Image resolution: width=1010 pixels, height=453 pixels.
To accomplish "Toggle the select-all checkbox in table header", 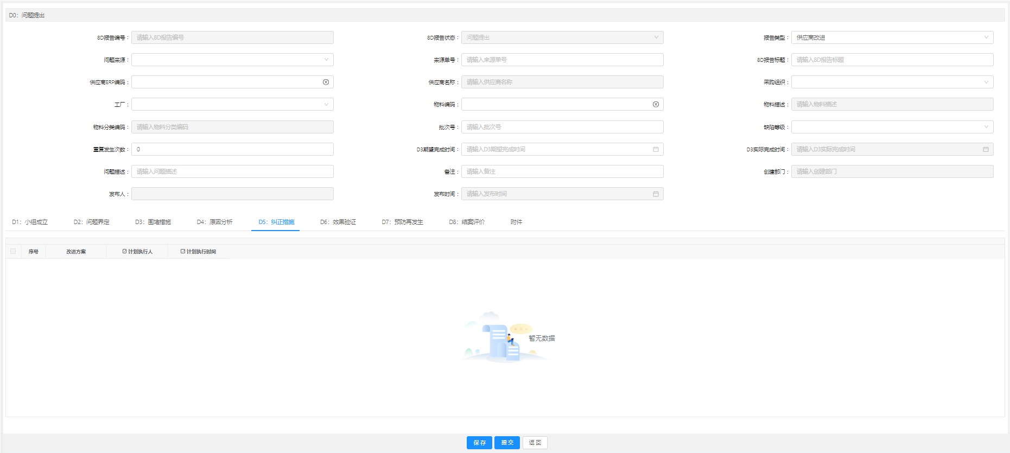I will [x=13, y=251].
